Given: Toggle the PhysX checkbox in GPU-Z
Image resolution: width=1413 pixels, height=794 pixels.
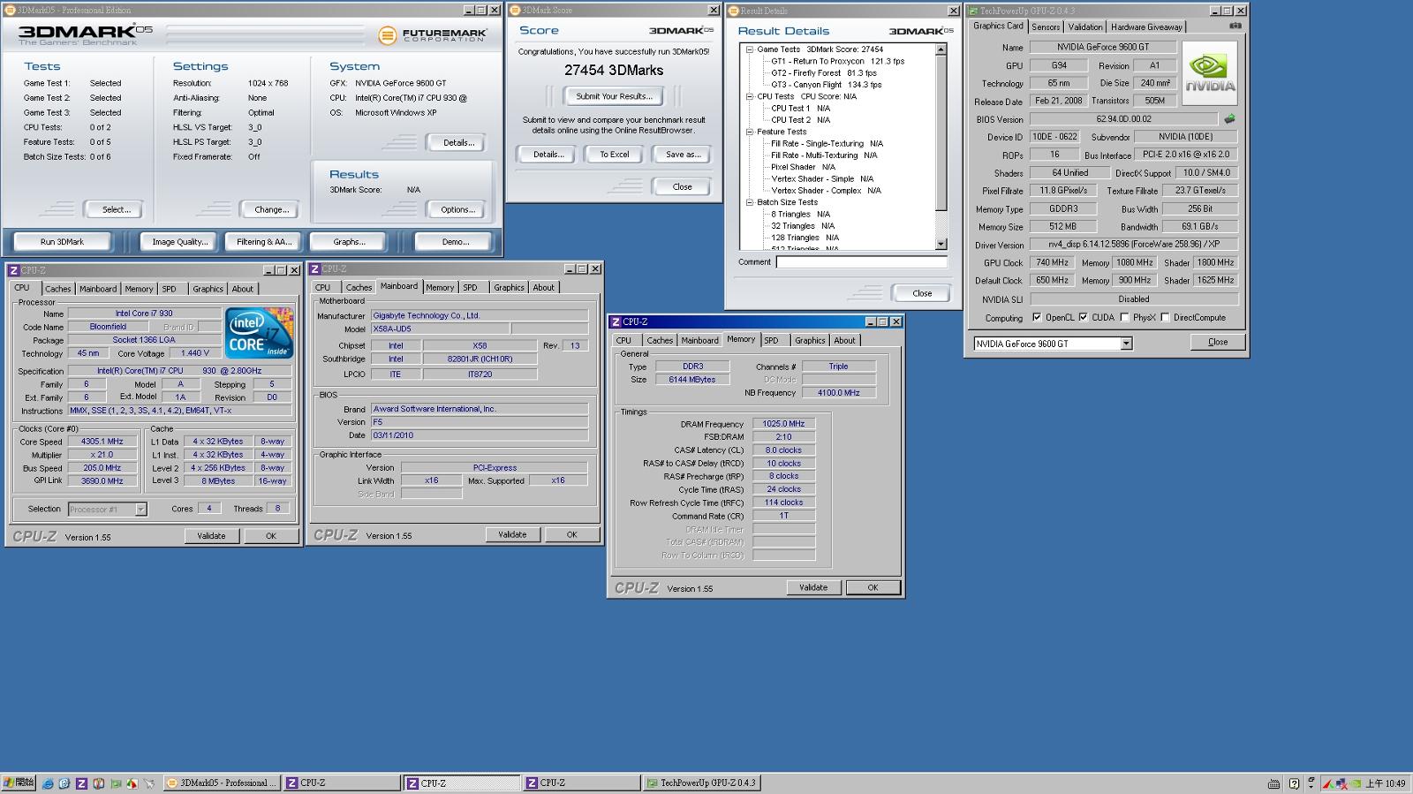Looking at the screenshot, I should click(1125, 317).
